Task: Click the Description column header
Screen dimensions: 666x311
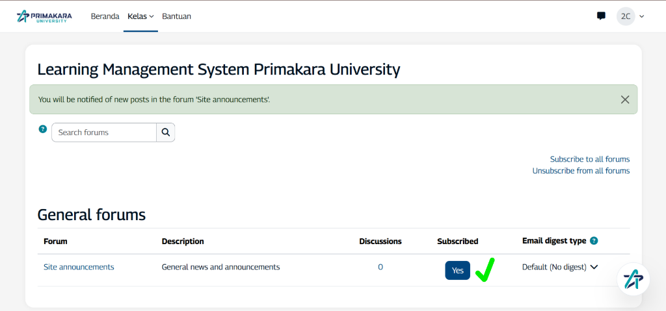Action: pyautogui.click(x=183, y=242)
